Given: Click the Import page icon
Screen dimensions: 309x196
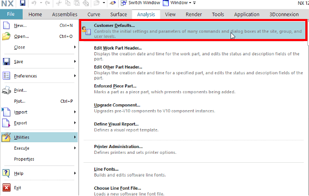Looking at the screenshot, I should 6,112.
